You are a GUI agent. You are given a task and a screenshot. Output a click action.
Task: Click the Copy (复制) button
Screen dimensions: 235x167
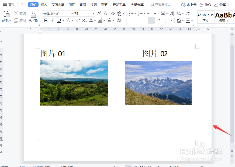coord(20,20)
